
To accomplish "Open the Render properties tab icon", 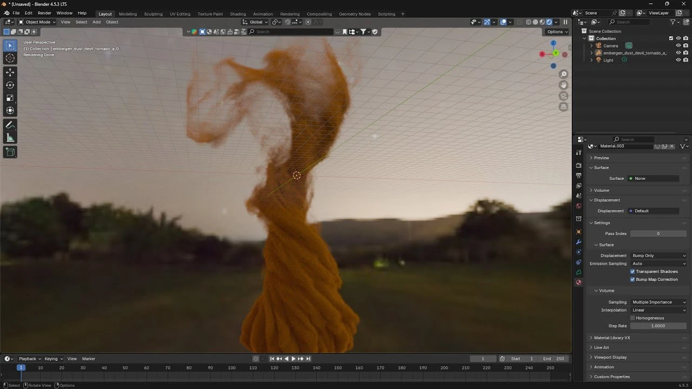I will [x=578, y=165].
